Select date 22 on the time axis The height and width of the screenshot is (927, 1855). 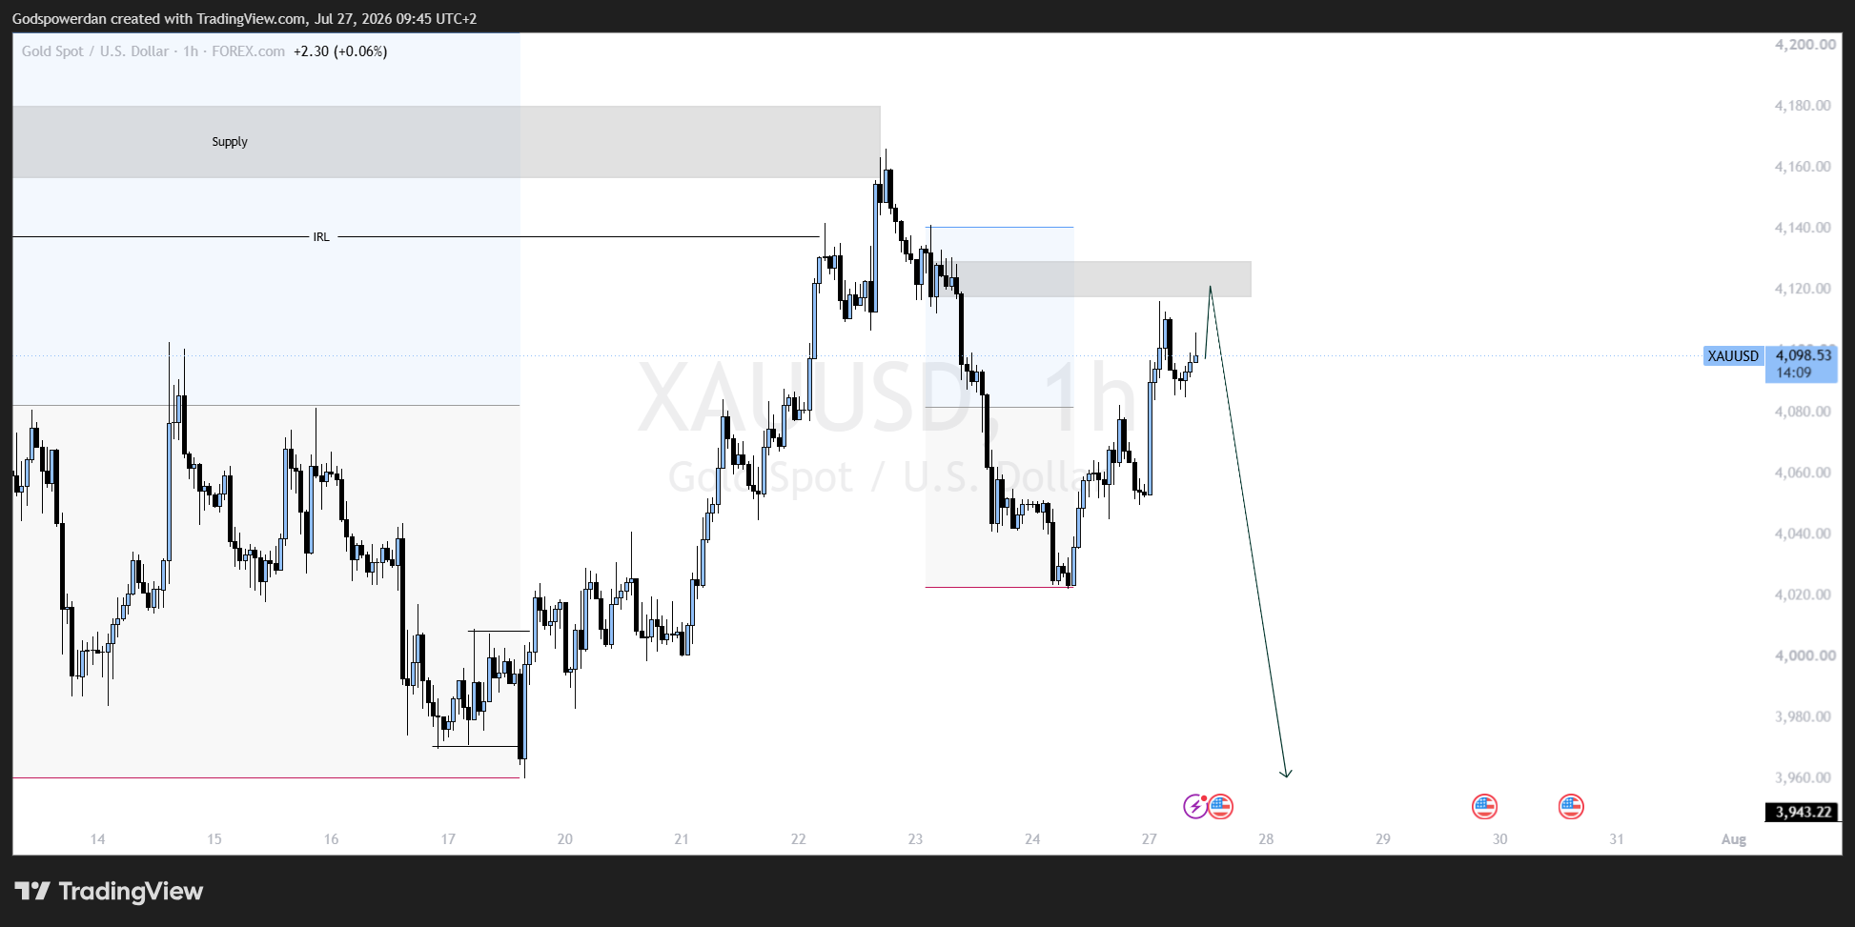point(798,839)
